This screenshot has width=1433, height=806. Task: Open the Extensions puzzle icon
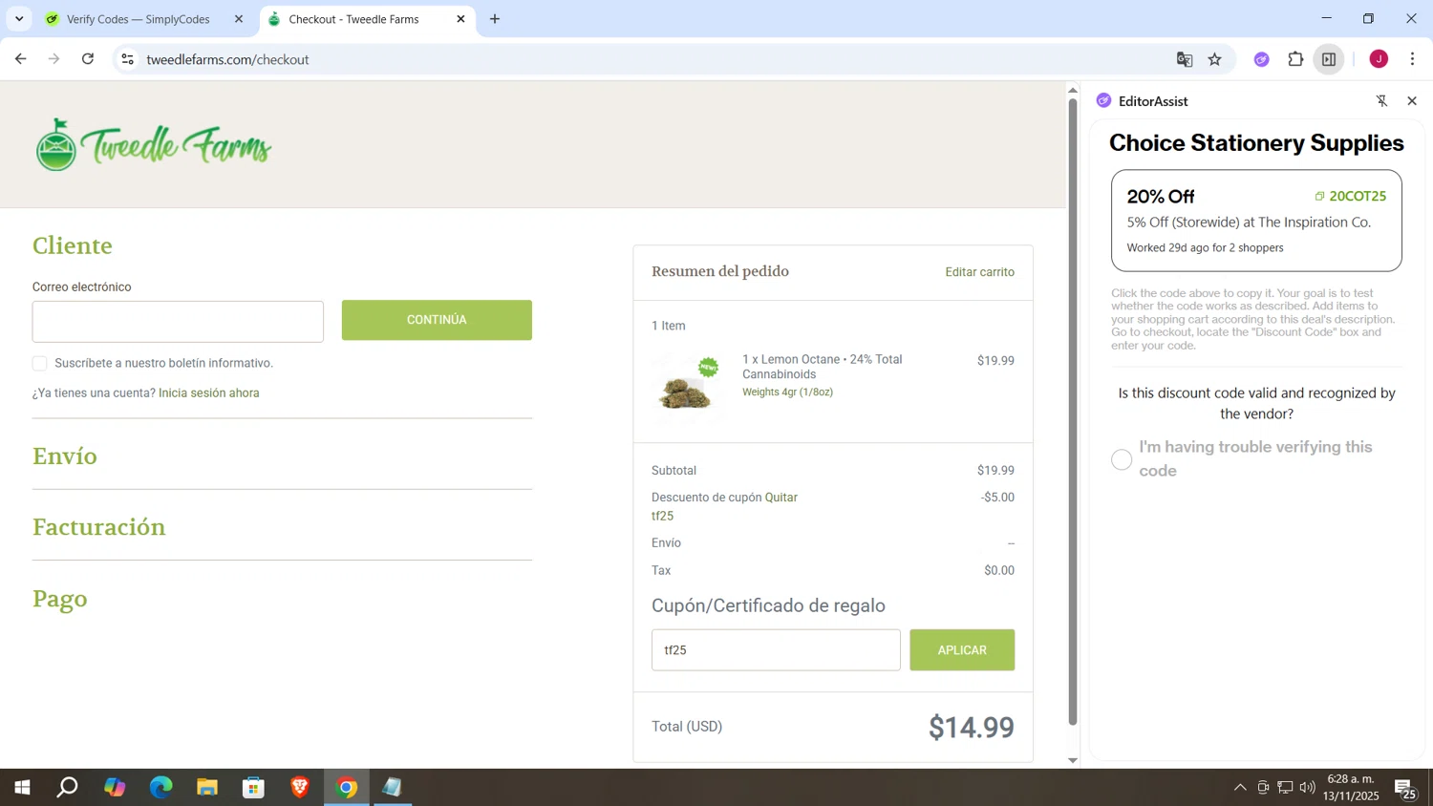click(1295, 59)
